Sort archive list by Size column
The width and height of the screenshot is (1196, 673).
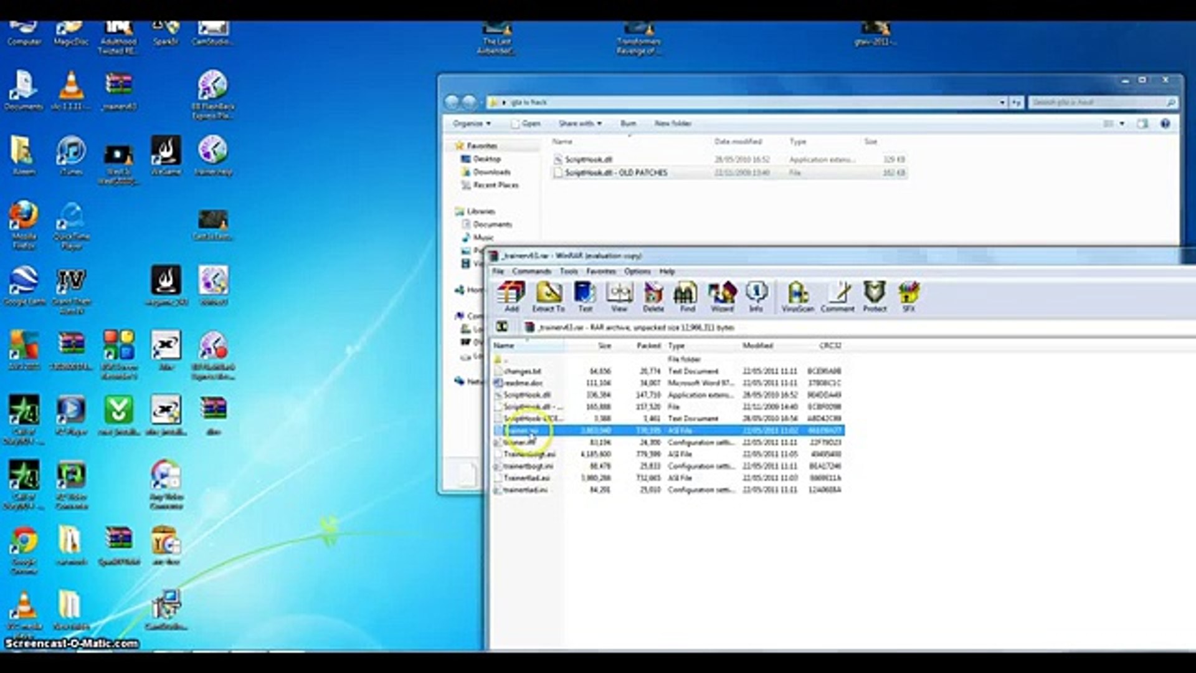pyautogui.click(x=589, y=345)
